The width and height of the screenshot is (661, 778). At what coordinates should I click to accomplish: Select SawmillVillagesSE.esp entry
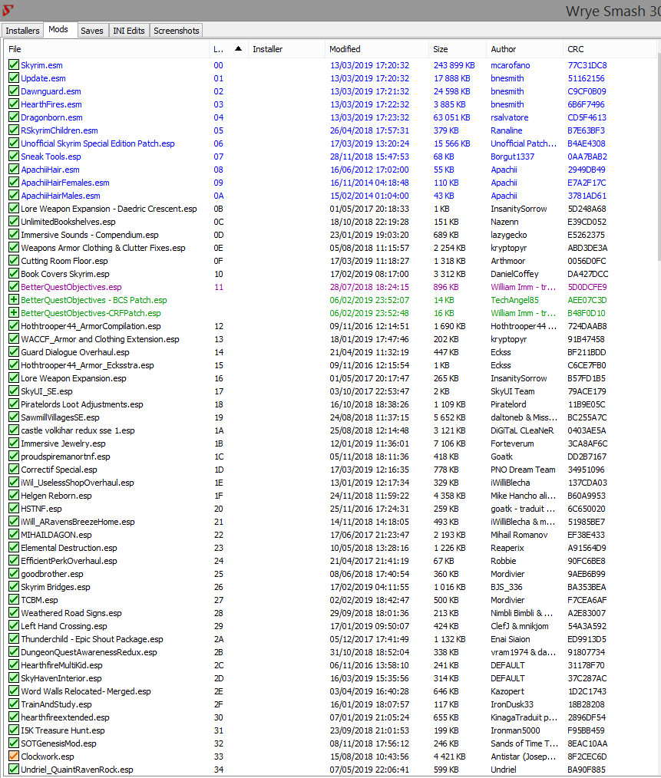point(60,417)
